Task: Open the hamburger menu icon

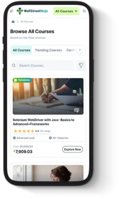Action: pos(12,11)
